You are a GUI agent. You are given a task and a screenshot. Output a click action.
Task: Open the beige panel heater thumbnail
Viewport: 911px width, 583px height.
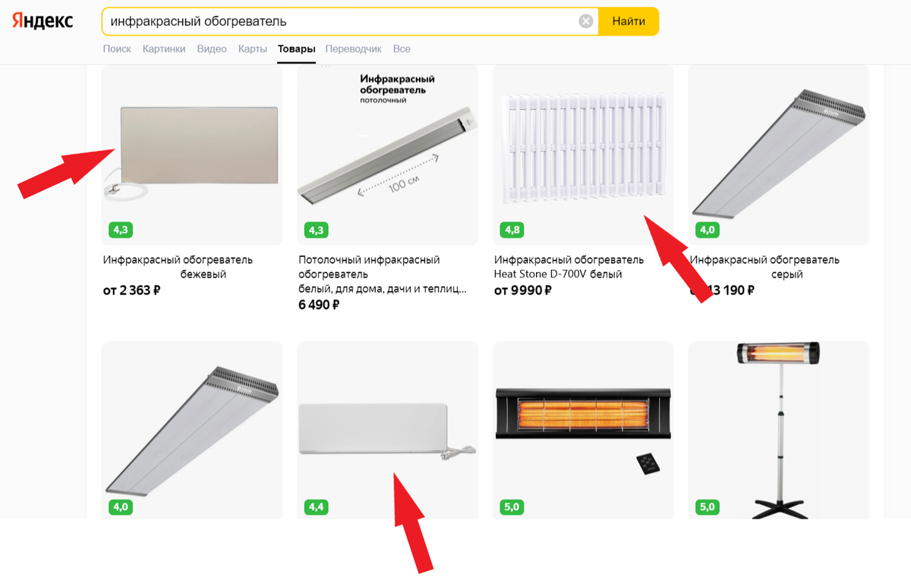192,155
